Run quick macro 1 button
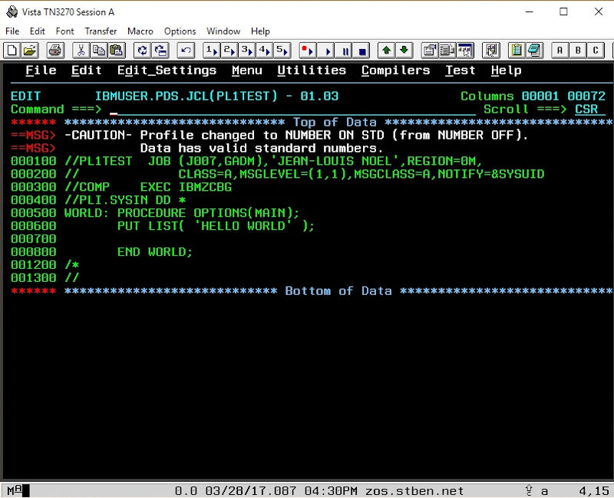Image resolution: width=614 pixels, height=498 pixels. pyautogui.click(x=212, y=51)
